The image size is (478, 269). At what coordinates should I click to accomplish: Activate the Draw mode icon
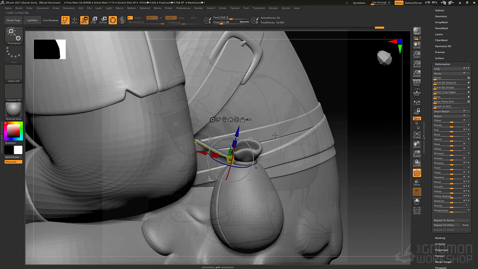[x=75, y=20]
